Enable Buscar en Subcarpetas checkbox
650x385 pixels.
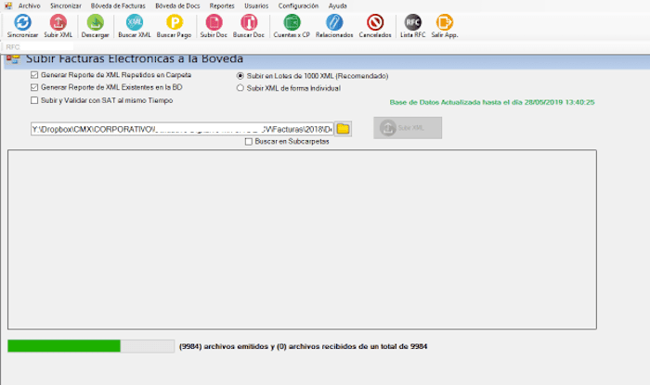pyautogui.click(x=249, y=142)
